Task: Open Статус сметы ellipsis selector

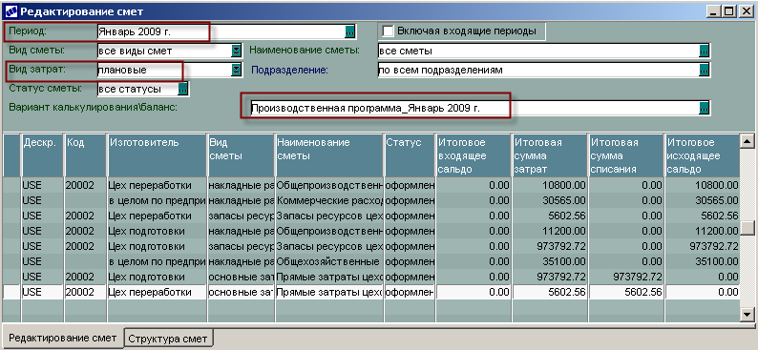Action: tap(182, 90)
